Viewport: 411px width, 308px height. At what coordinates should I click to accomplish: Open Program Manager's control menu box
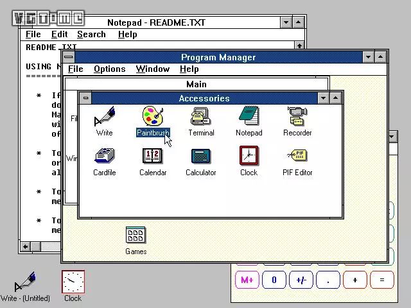[x=69, y=57]
